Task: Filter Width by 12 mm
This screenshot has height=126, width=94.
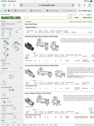Action: tap(14, 122)
